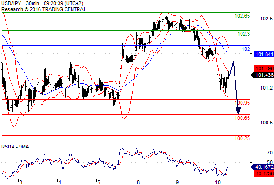274x185 pixels.
Task: Select the green 102.3 resistance label
Action: coord(244,34)
